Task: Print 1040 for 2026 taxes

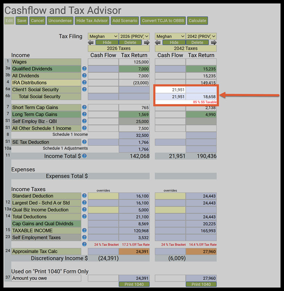Action: point(134,284)
